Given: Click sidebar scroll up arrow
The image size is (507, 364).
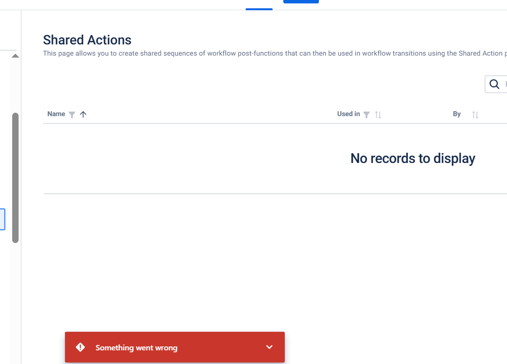Looking at the screenshot, I should (15, 56).
